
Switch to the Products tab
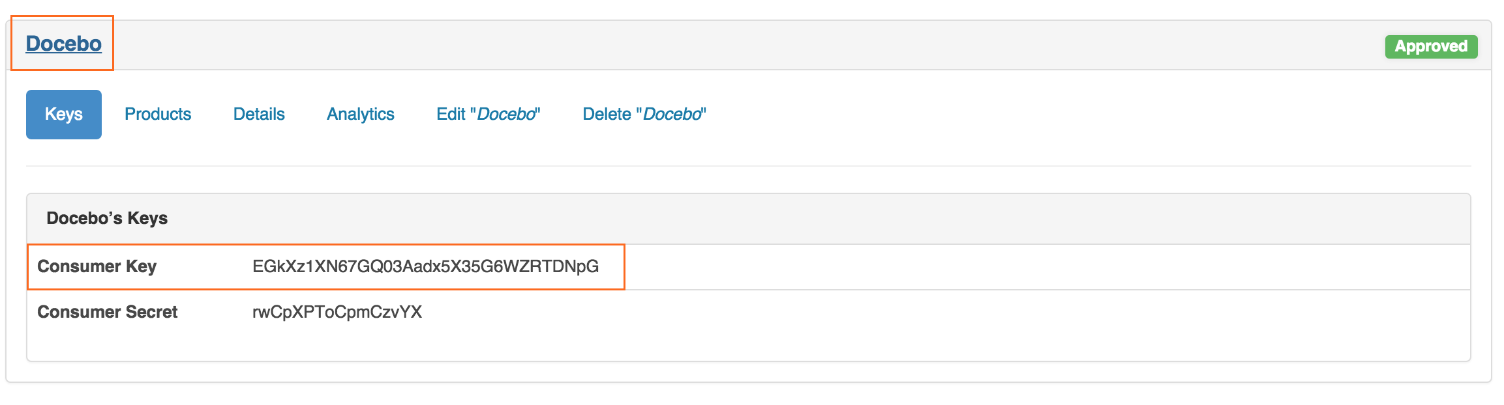coord(158,114)
